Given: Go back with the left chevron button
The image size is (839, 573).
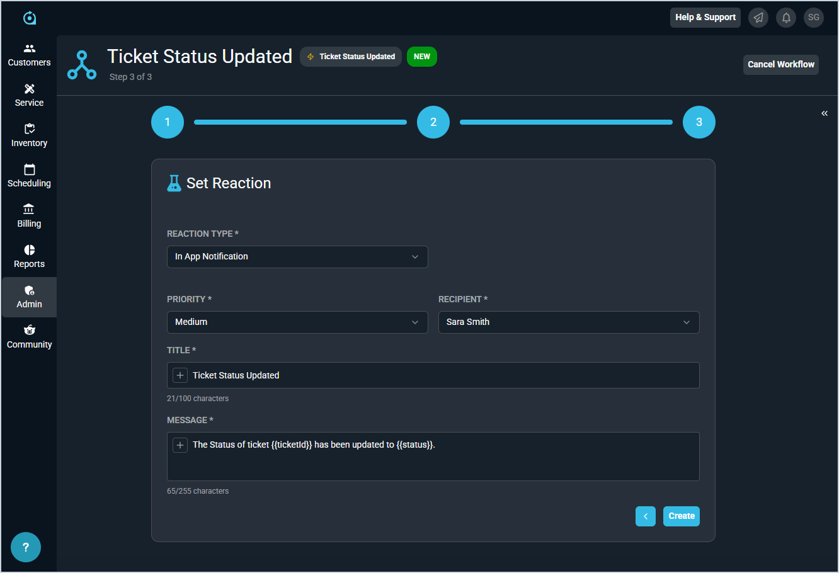Looking at the screenshot, I should tap(646, 516).
